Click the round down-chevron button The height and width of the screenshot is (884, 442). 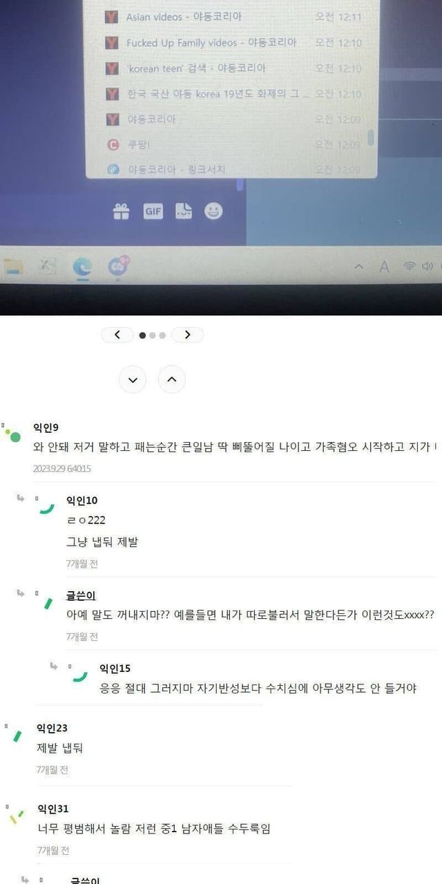(x=133, y=379)
